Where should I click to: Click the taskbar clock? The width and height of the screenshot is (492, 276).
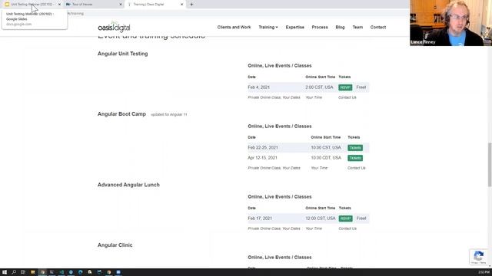(484, 272)
